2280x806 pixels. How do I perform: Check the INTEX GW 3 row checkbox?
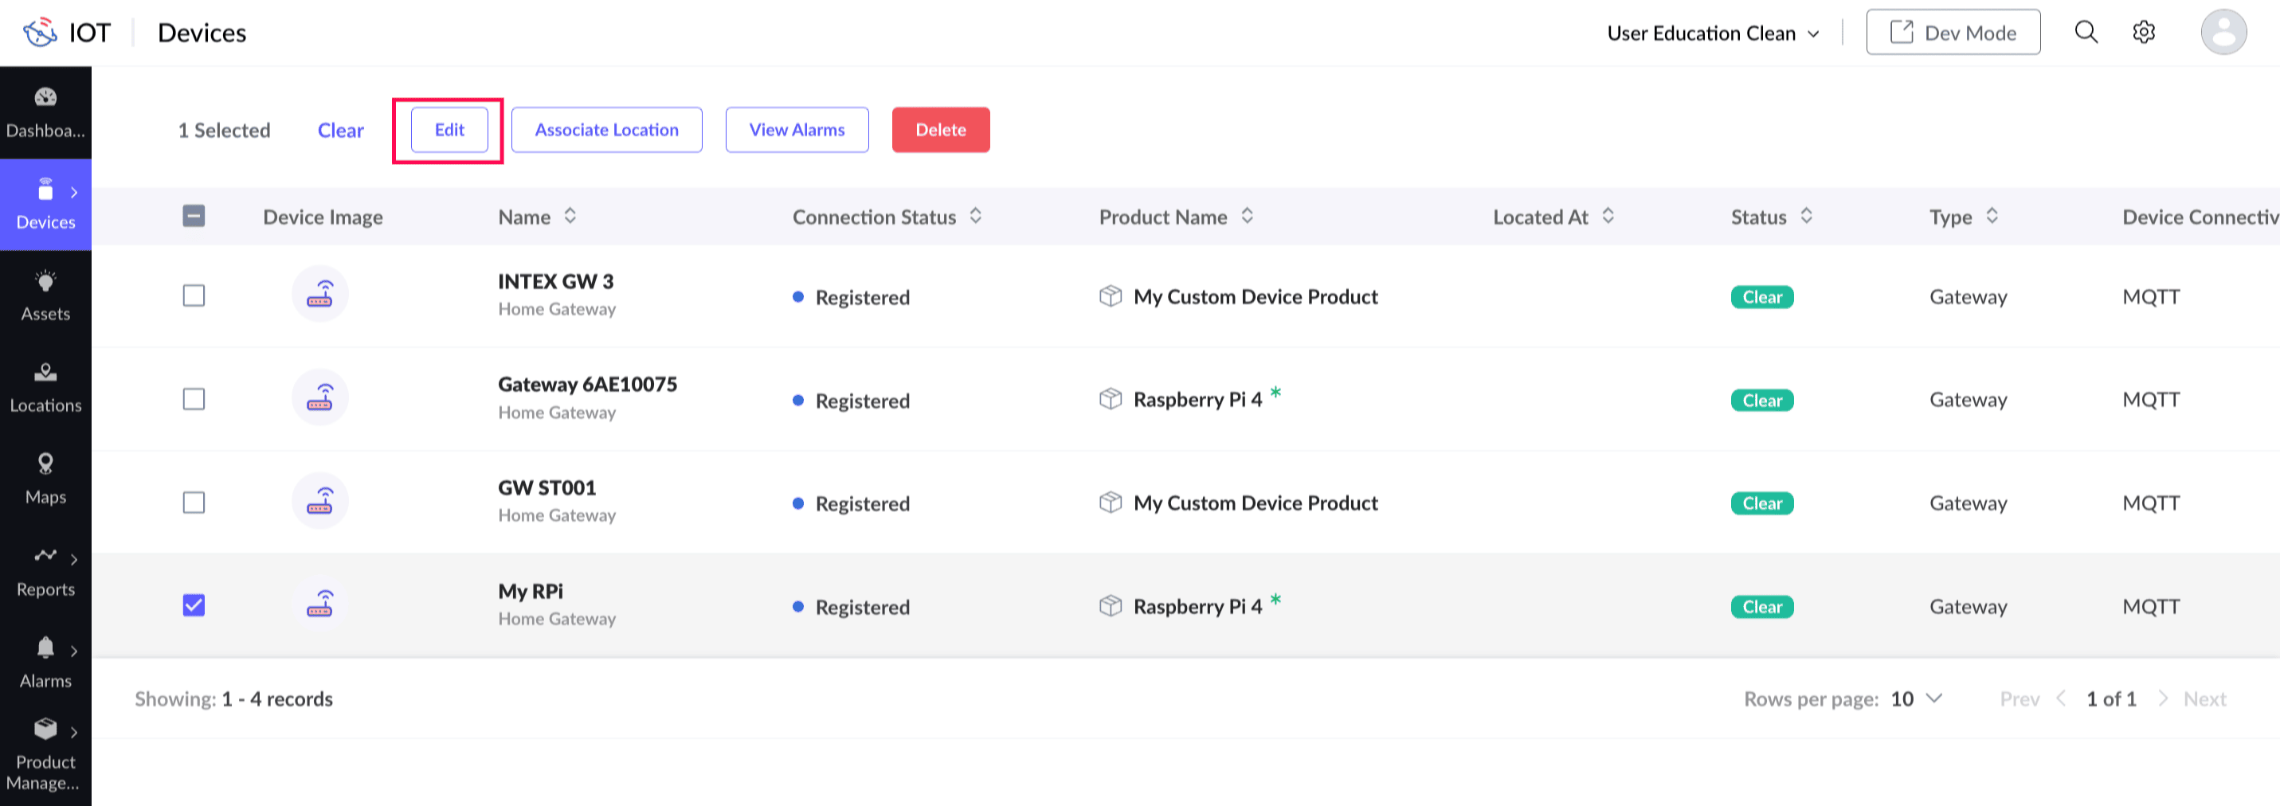pyautogui.click(x=194, y=295)
